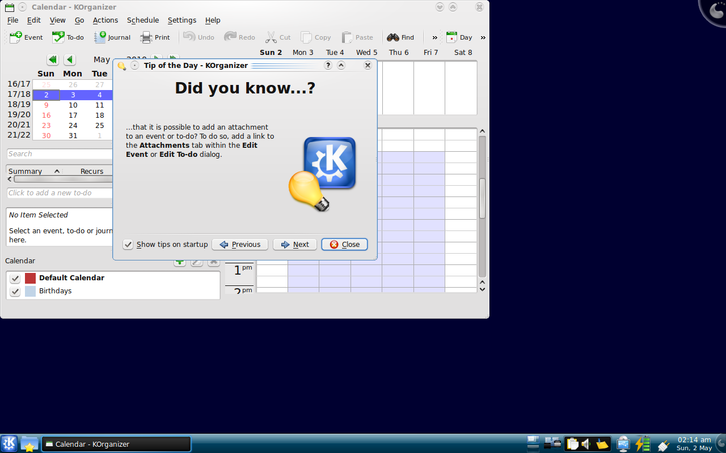Create a new To-do from toolbar

(x=68, y=37)
